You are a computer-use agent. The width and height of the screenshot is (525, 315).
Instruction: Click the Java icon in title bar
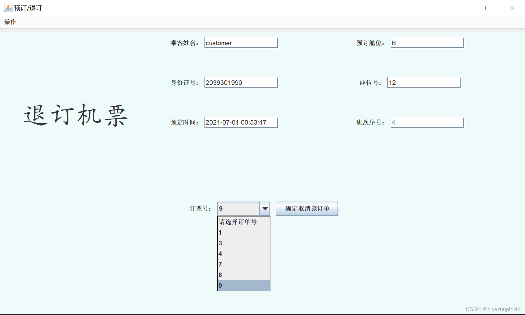pyautogui.click(x=8, y=8)
